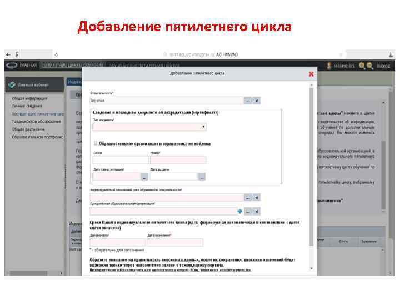Open the user profile icon in the top bar
400x300 pixels.
(x=329, y=66)
